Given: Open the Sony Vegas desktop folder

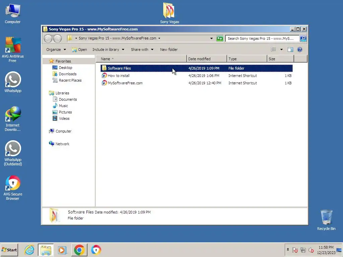Looking at the screenshot, I should (x=169, y=13).
